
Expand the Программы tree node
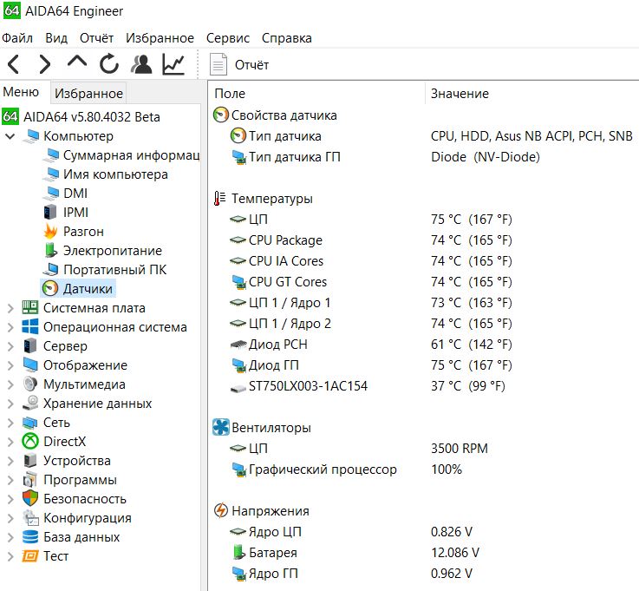(10, 480)
